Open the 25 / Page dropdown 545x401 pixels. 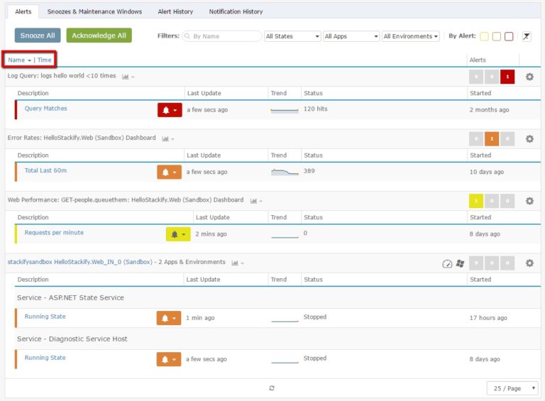[x=512, y=388]
